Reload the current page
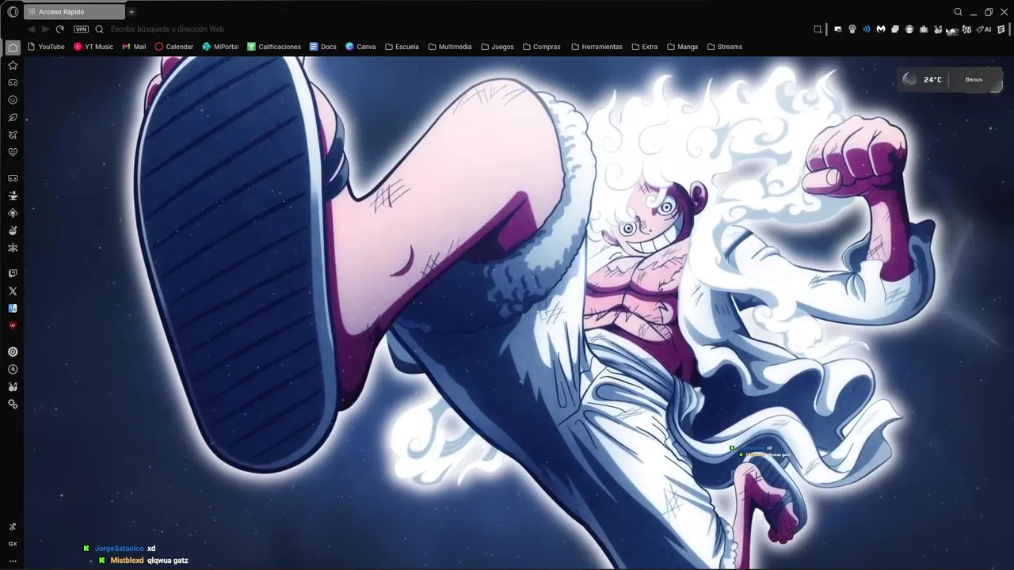This screenshot has height=570, width=1014. pyautogui.click(x=59, y=29)
